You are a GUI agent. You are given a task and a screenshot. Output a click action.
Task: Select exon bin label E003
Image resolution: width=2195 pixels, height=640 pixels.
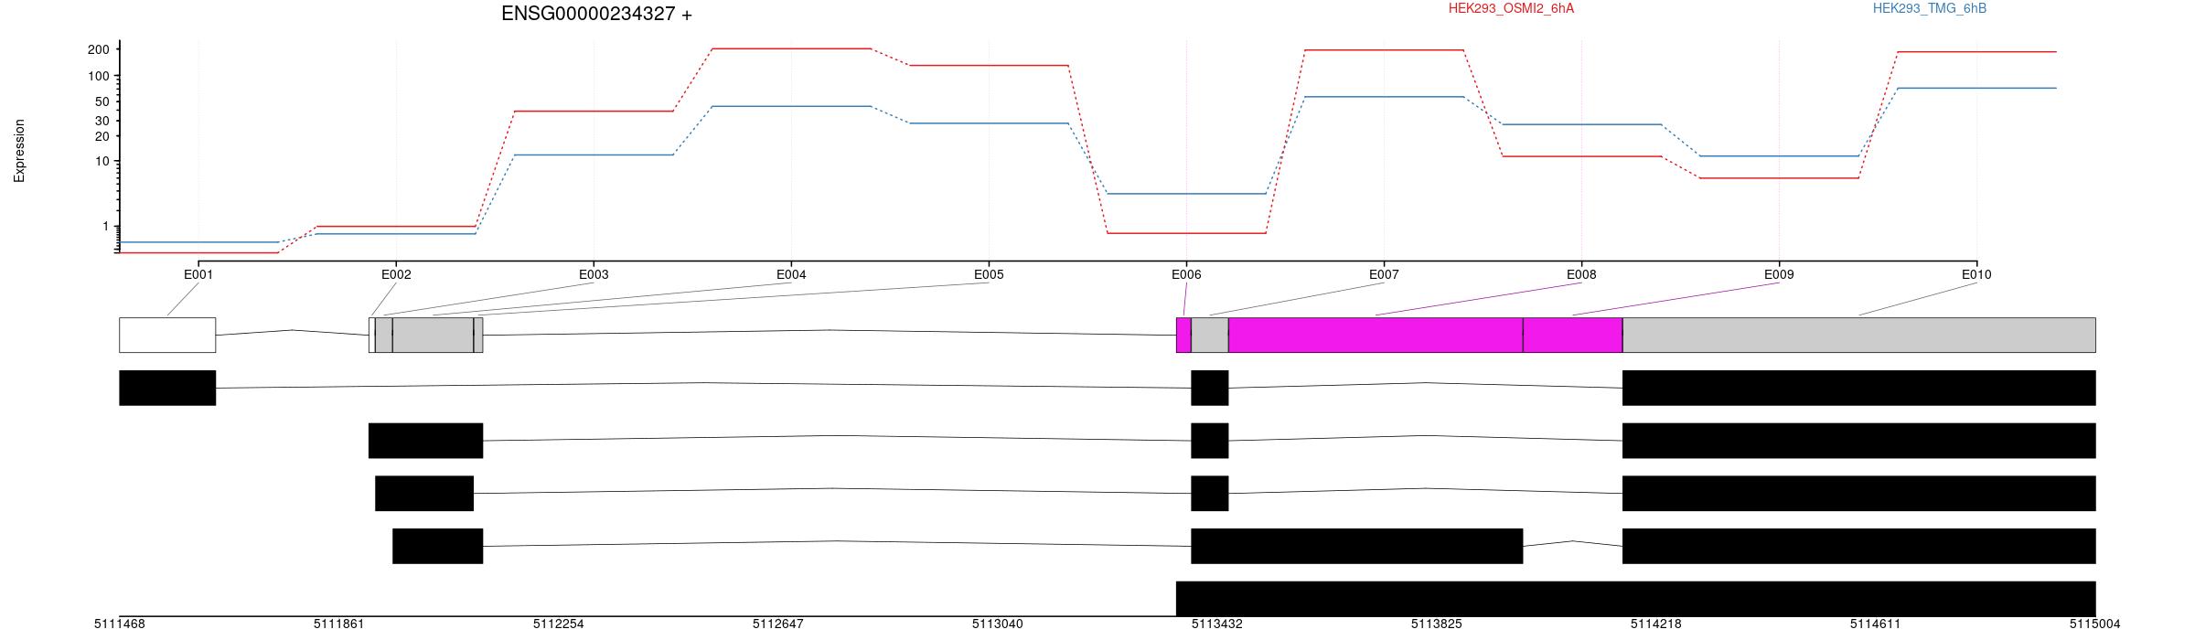[x=594, y=274]
